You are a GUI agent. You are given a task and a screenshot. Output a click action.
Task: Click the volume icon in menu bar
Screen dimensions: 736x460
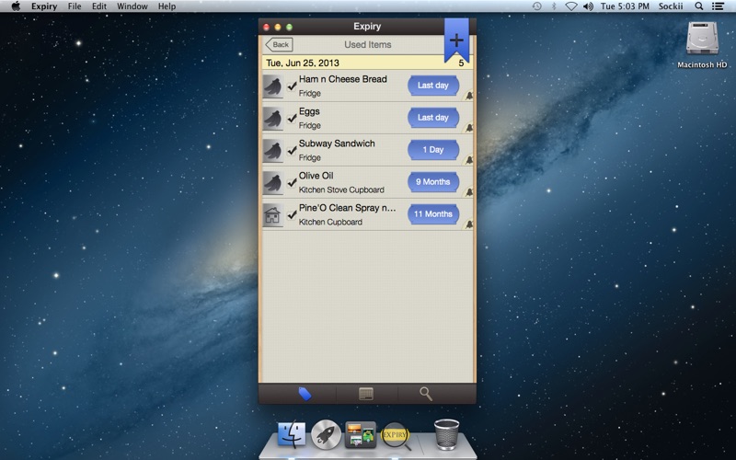pyautogui.click(x=588, y=6)
